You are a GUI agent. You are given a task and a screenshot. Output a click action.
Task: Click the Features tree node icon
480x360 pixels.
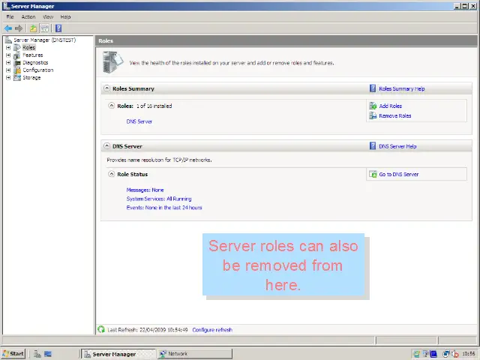tap(17, 55)
